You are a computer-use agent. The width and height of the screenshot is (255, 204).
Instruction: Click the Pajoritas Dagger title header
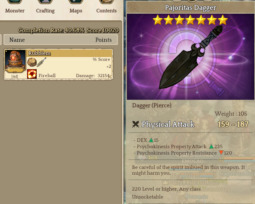(191, 7)
